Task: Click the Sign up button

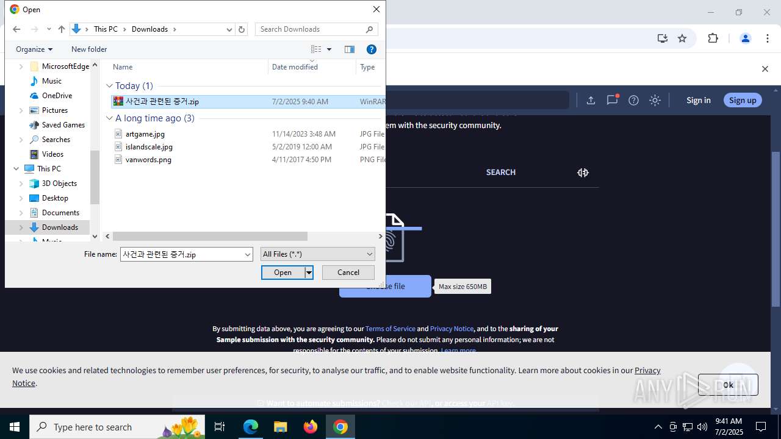Action: (x=743, y=101)
